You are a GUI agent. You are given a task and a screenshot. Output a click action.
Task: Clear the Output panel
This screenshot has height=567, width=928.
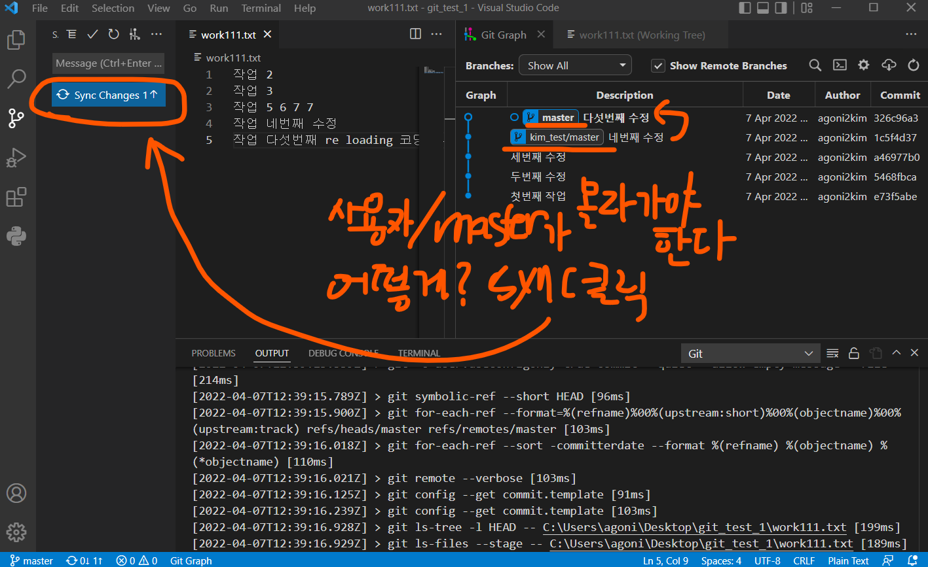tap(832, 353)
